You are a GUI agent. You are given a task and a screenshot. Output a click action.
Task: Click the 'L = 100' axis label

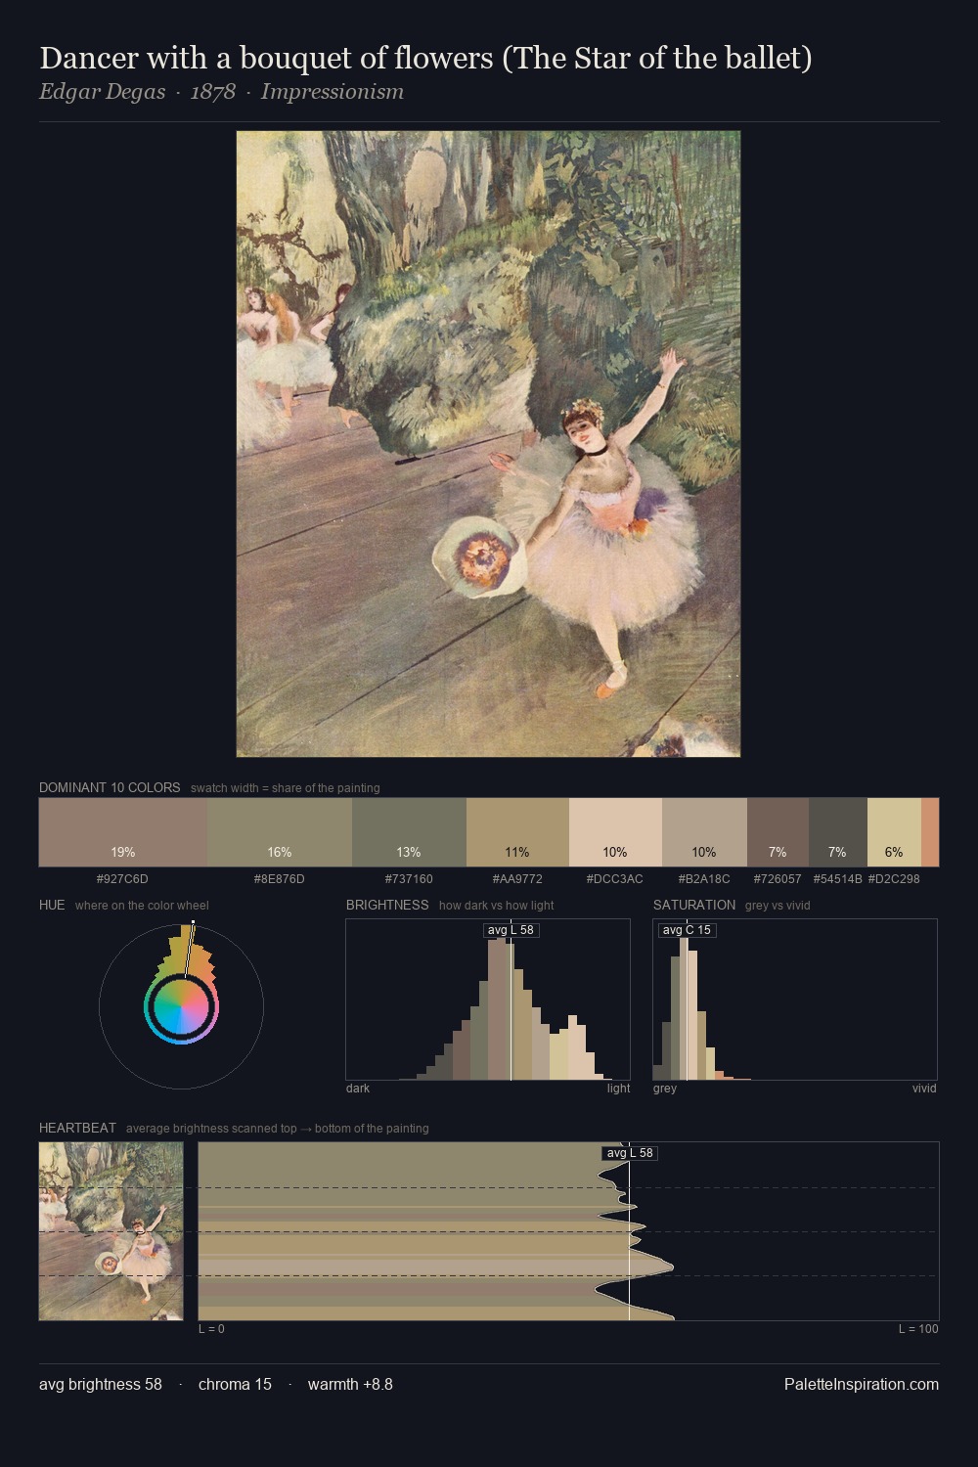(918, 1329)
